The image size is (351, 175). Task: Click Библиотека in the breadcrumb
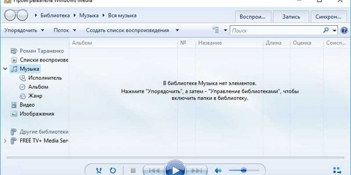tap(55, 15)
